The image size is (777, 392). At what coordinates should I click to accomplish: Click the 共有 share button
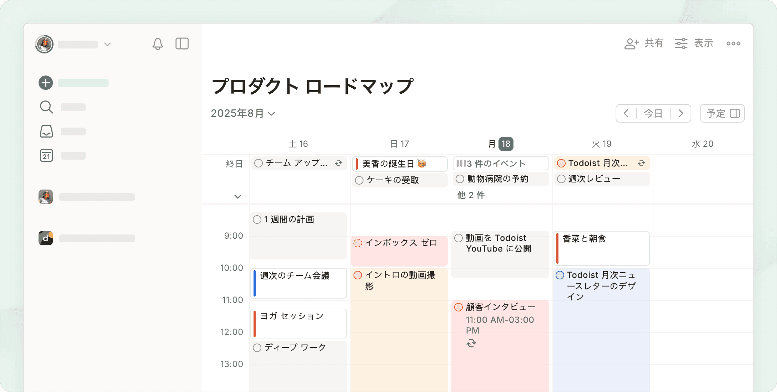tap(644, 43)
